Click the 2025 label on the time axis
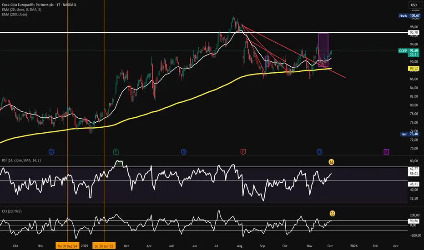The image size is (424, 250). pyautogui.click(x=85, y=246)
